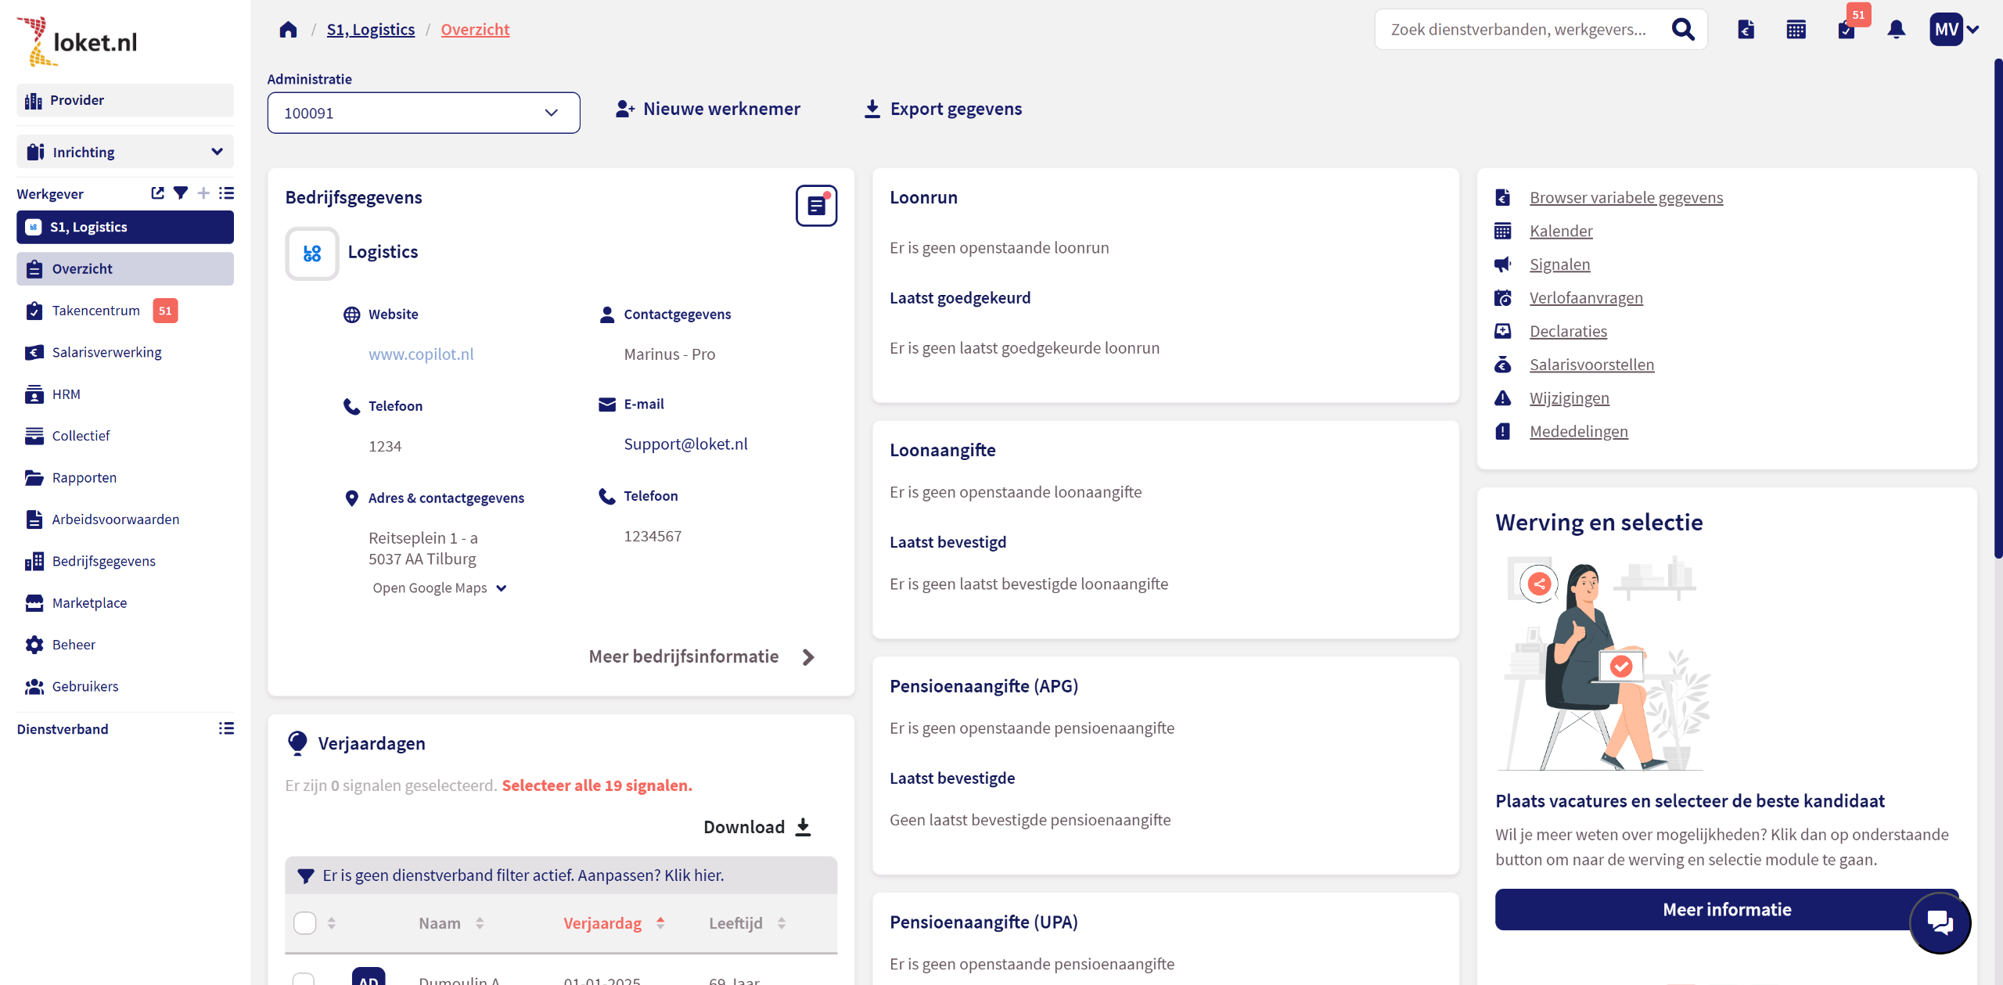The image size is (2003, 985).
Task: Click the Meer informatie button
Action: (x=1726, y=909)
